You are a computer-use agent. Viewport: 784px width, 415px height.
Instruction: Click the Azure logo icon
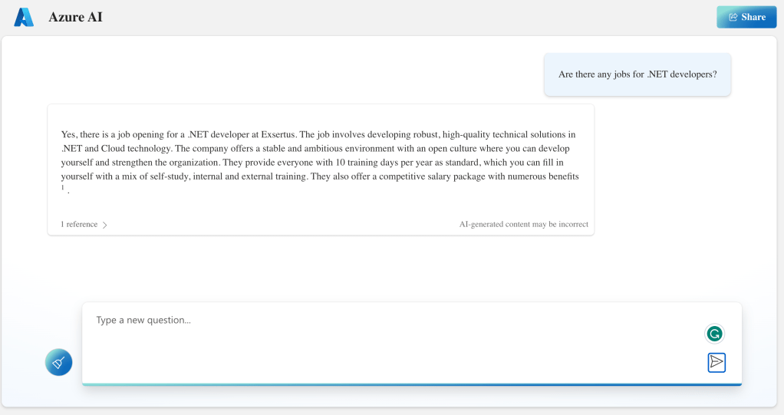coord(24,17)
